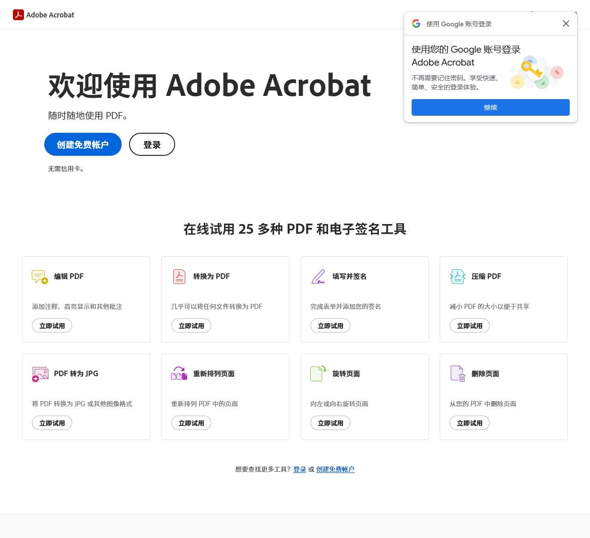Image resolution: width=590 pixels, height=538 pixels.
Task: Click the 编辑 PDF comment icon
Action: [40, 277]
